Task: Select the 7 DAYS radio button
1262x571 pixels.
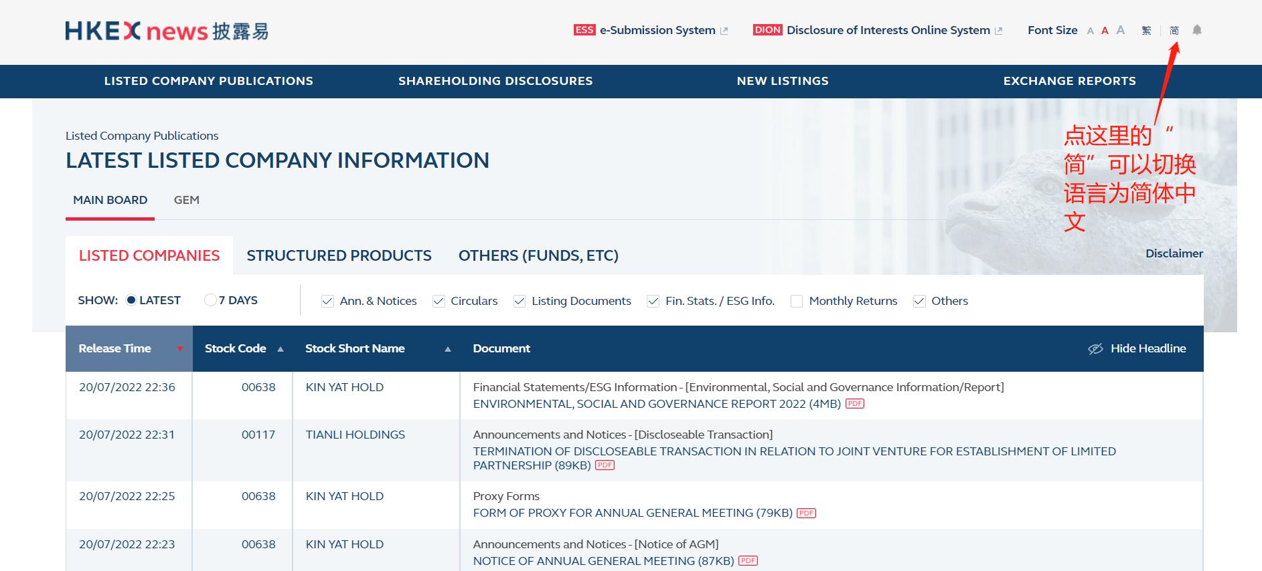Action: click(x=210, y=300)
